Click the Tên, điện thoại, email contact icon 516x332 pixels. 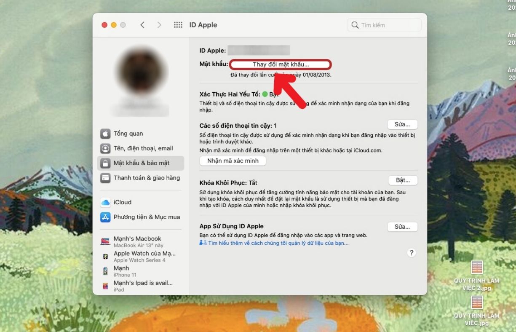[105, 148]
